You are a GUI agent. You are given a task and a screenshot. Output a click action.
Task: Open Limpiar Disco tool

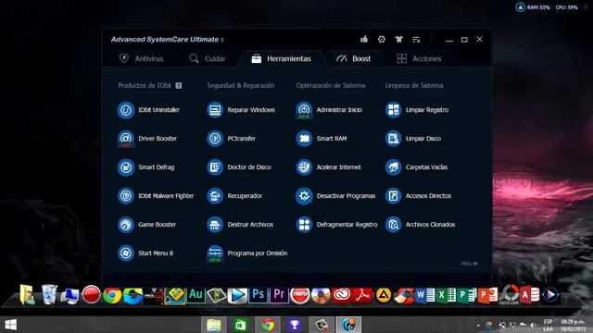click(x=413, y=139)
